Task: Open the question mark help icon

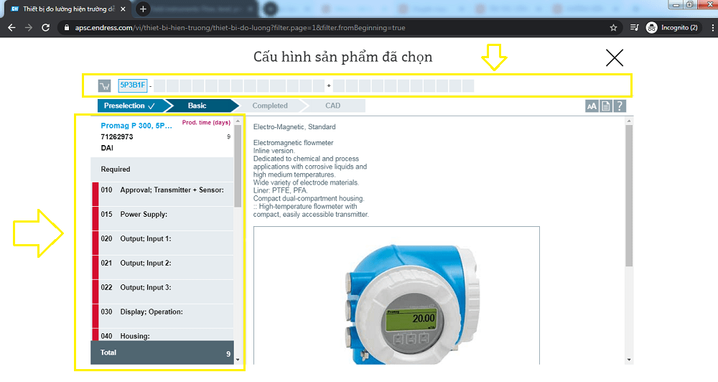Action: [620, 106]
